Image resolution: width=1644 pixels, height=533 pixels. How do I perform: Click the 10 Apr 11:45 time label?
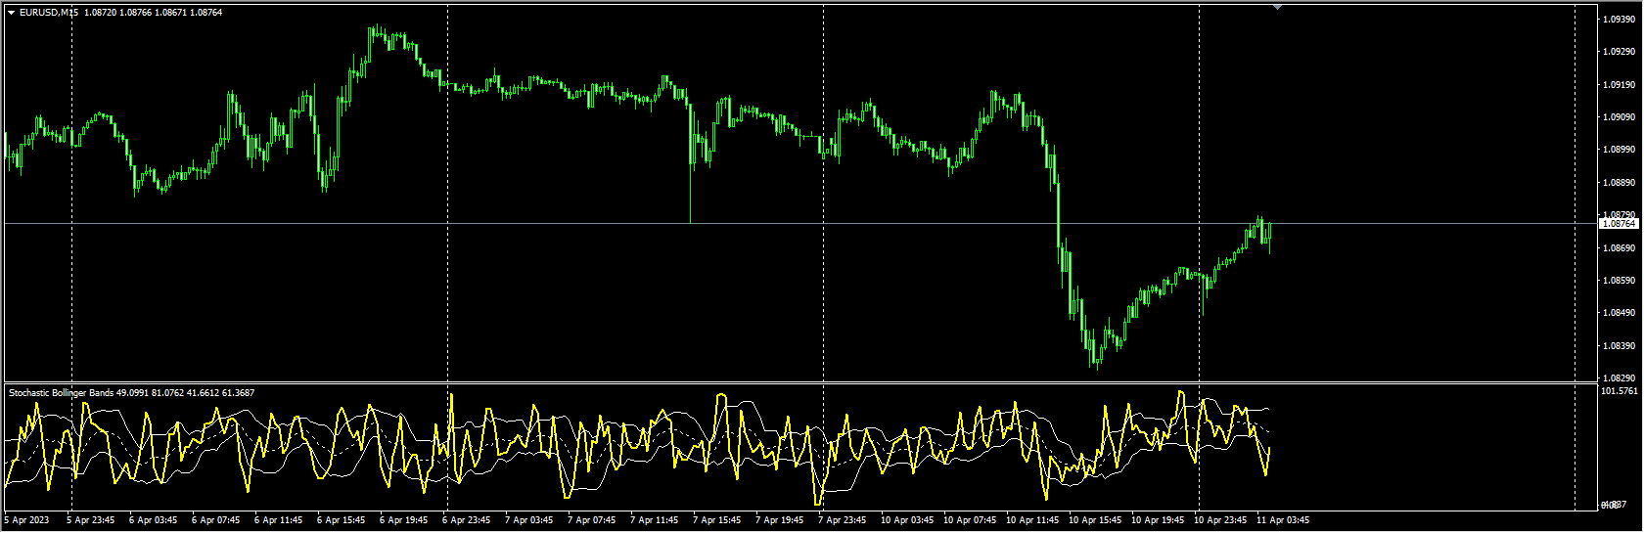1031,520
